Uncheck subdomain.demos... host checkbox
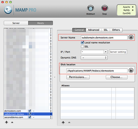The image size is (138, 129). [30, 114]
